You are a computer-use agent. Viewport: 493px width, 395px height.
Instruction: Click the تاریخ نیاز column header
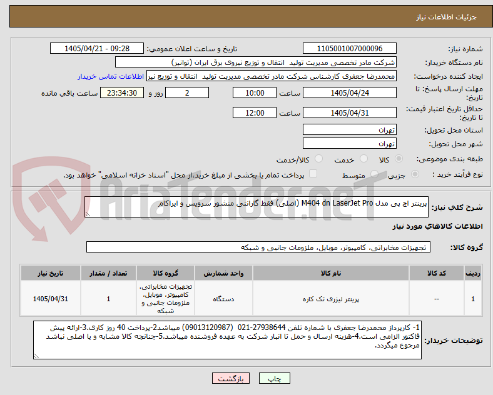51,273
